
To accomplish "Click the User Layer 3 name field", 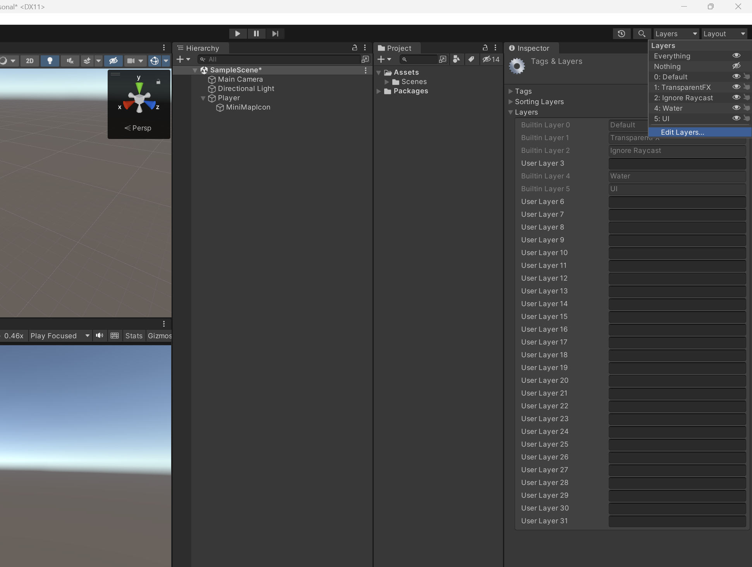I will click(x=677, y=163).
